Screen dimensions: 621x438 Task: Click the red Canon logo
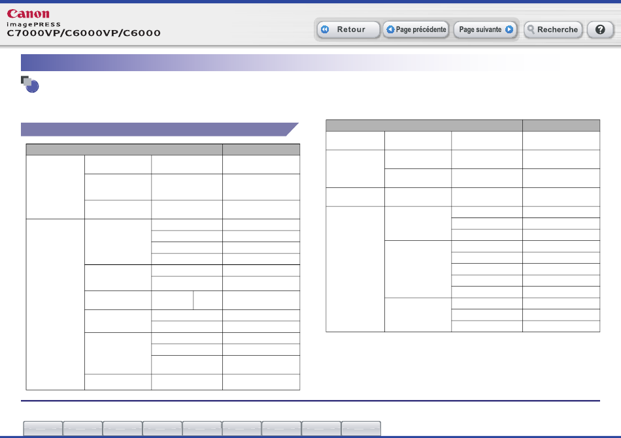[x=28, y=14]
